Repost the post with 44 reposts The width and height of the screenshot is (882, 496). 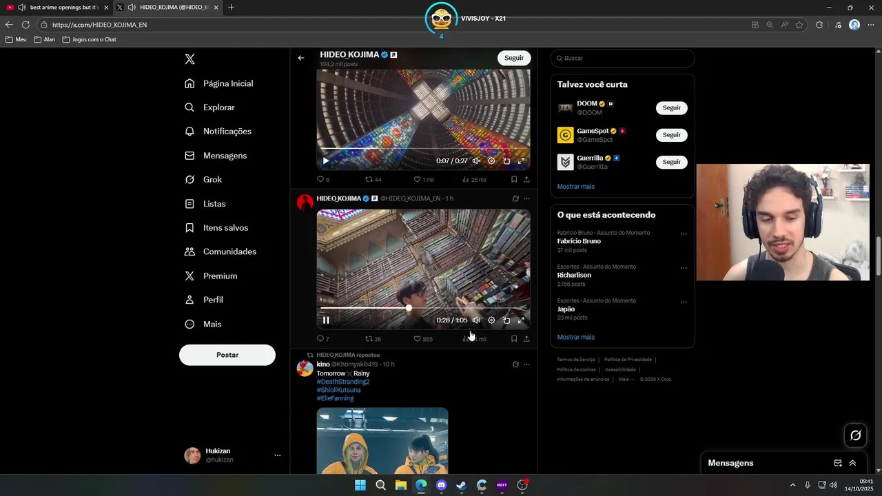pos(373,180)
